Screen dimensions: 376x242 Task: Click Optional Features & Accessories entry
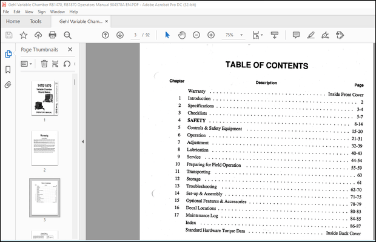tap(216, 201)
